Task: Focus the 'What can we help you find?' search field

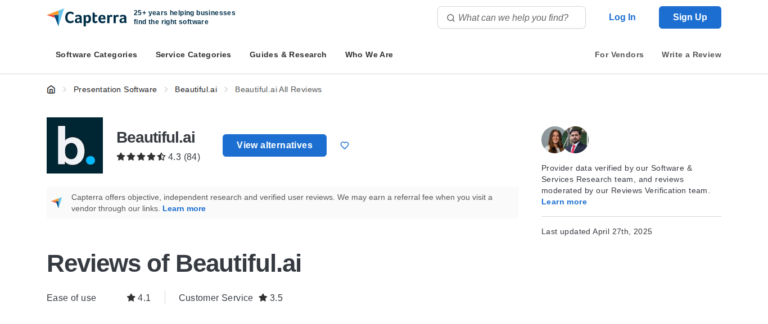Action: tap(512, 17)
